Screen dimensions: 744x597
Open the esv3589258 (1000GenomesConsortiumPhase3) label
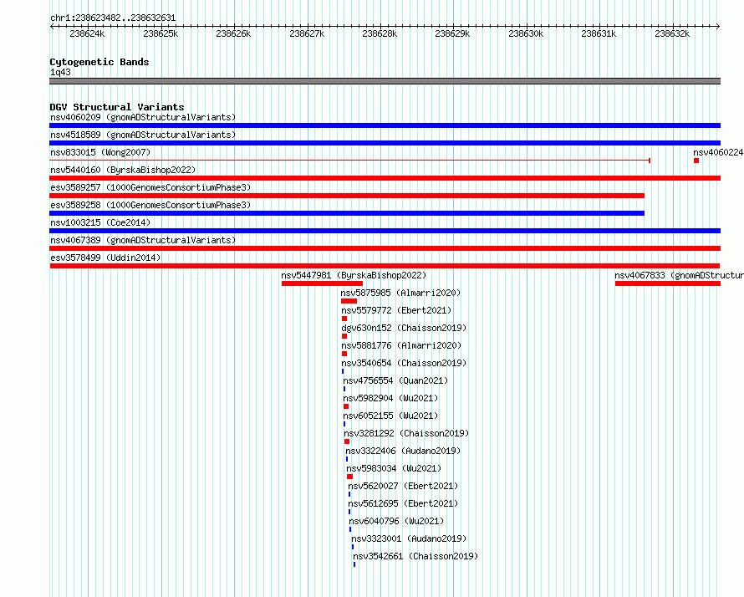coord(150,205)
